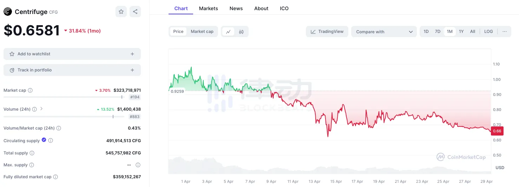Expand Add to watchlist plus
The image size is (519, 187).
click(x=132, y=54)
